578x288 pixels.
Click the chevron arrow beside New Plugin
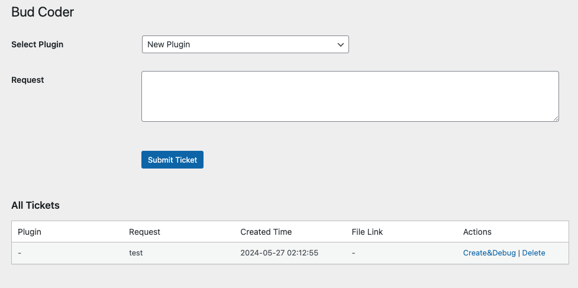coord(341,44)
